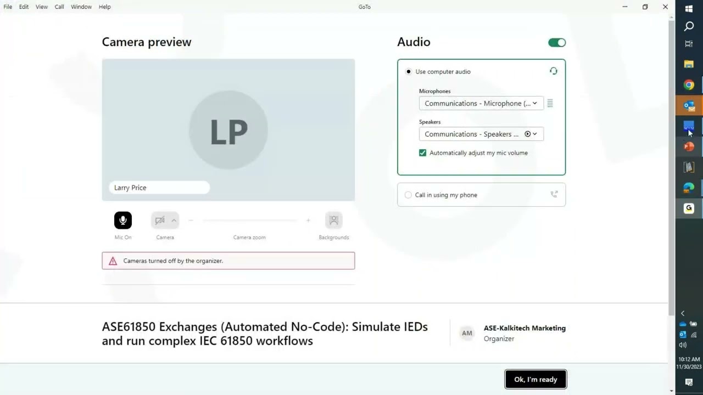Open the Edit menu
703x395 pixels.
[24, 7]
